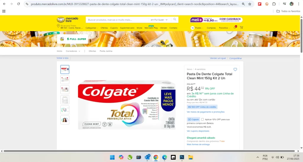The image size is (303, 162).
Task: Open Todos os favoritos bookmarks folder
Action: (x=288, y=11)
